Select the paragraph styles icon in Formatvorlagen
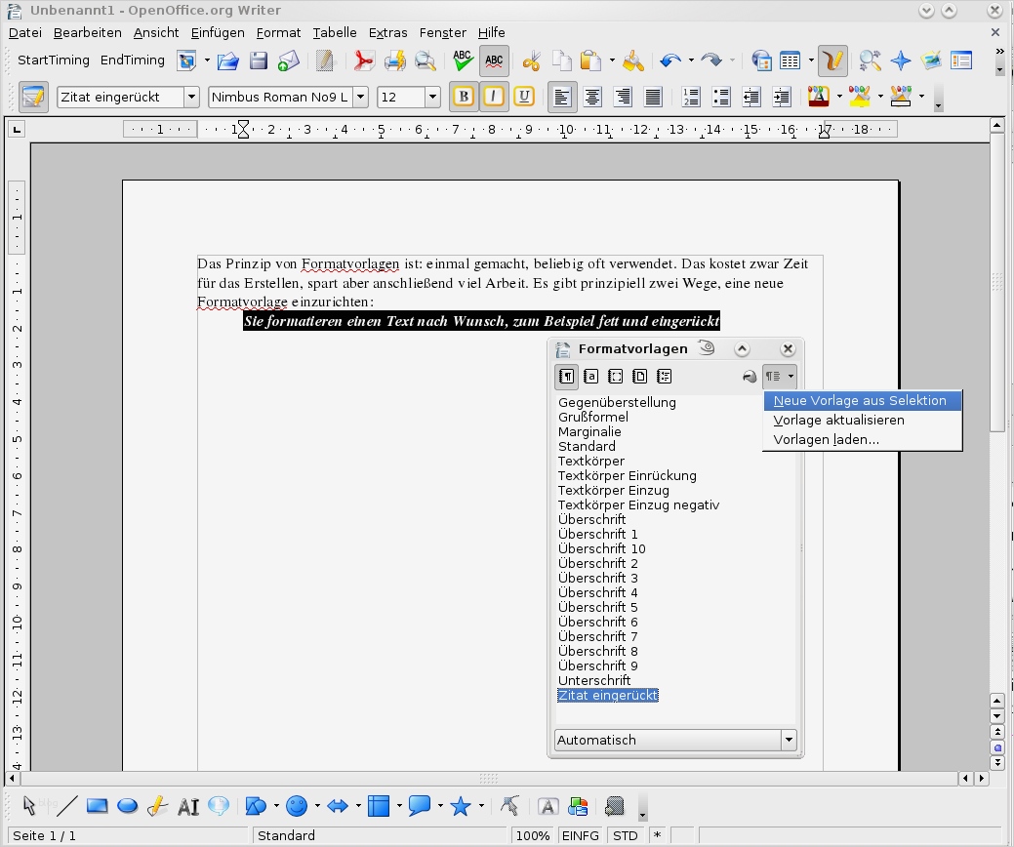Viewport: 1014px width, 847px height. click(566, 377)
